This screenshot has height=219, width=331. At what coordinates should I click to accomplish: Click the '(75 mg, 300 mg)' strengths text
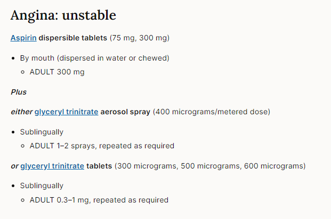(x=140, y=38)
